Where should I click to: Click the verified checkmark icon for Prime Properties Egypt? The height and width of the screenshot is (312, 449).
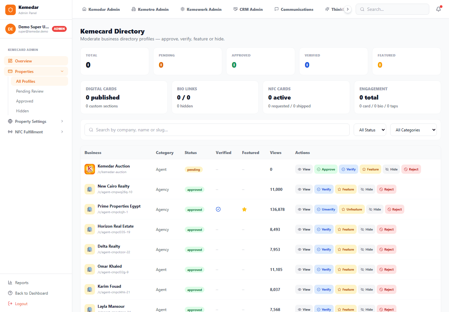(218, 209)
